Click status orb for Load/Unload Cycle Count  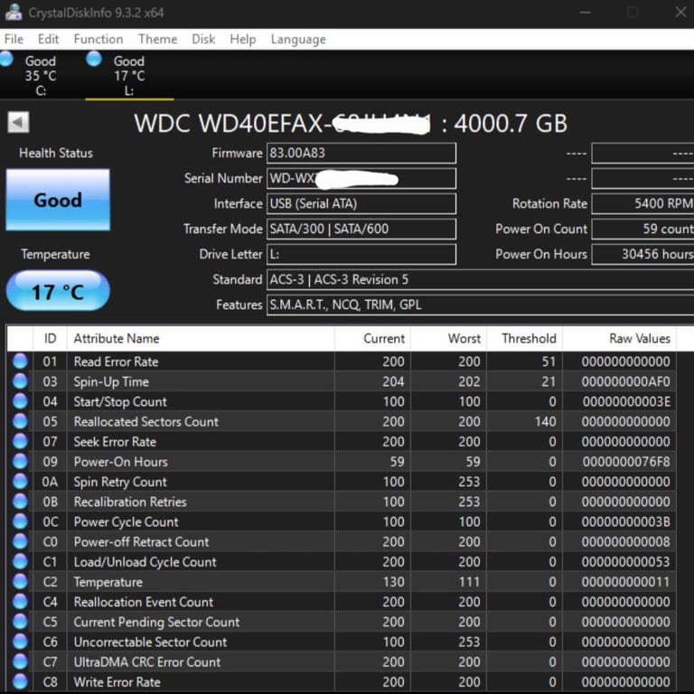(x=20, y=561)
